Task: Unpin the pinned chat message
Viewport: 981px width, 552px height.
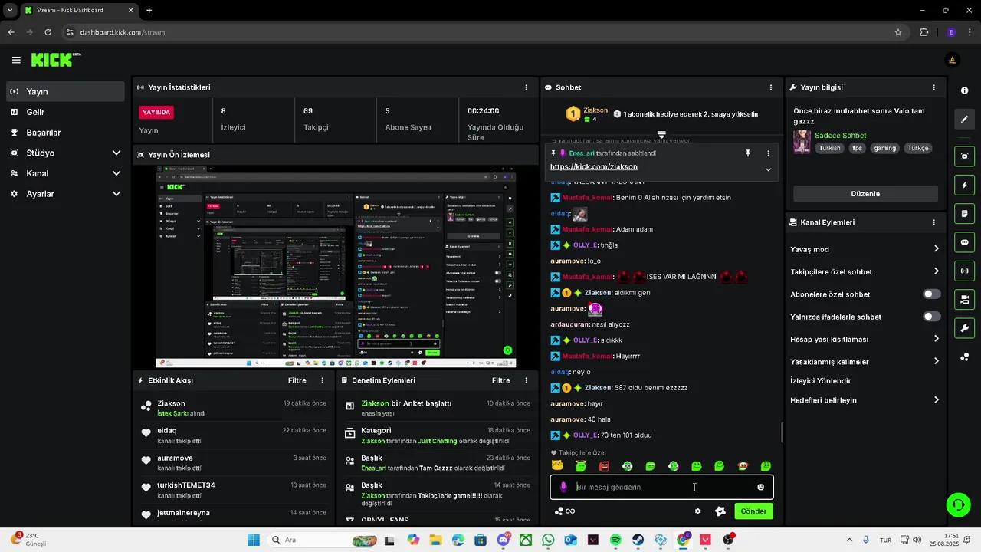Action: 748,153
